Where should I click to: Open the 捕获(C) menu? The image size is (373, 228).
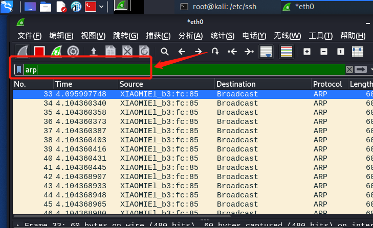[x=158, y=36]
